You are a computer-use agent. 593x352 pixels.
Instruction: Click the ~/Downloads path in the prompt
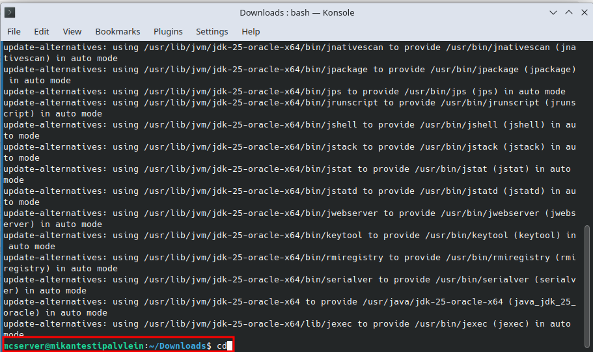tap(177, 345)
